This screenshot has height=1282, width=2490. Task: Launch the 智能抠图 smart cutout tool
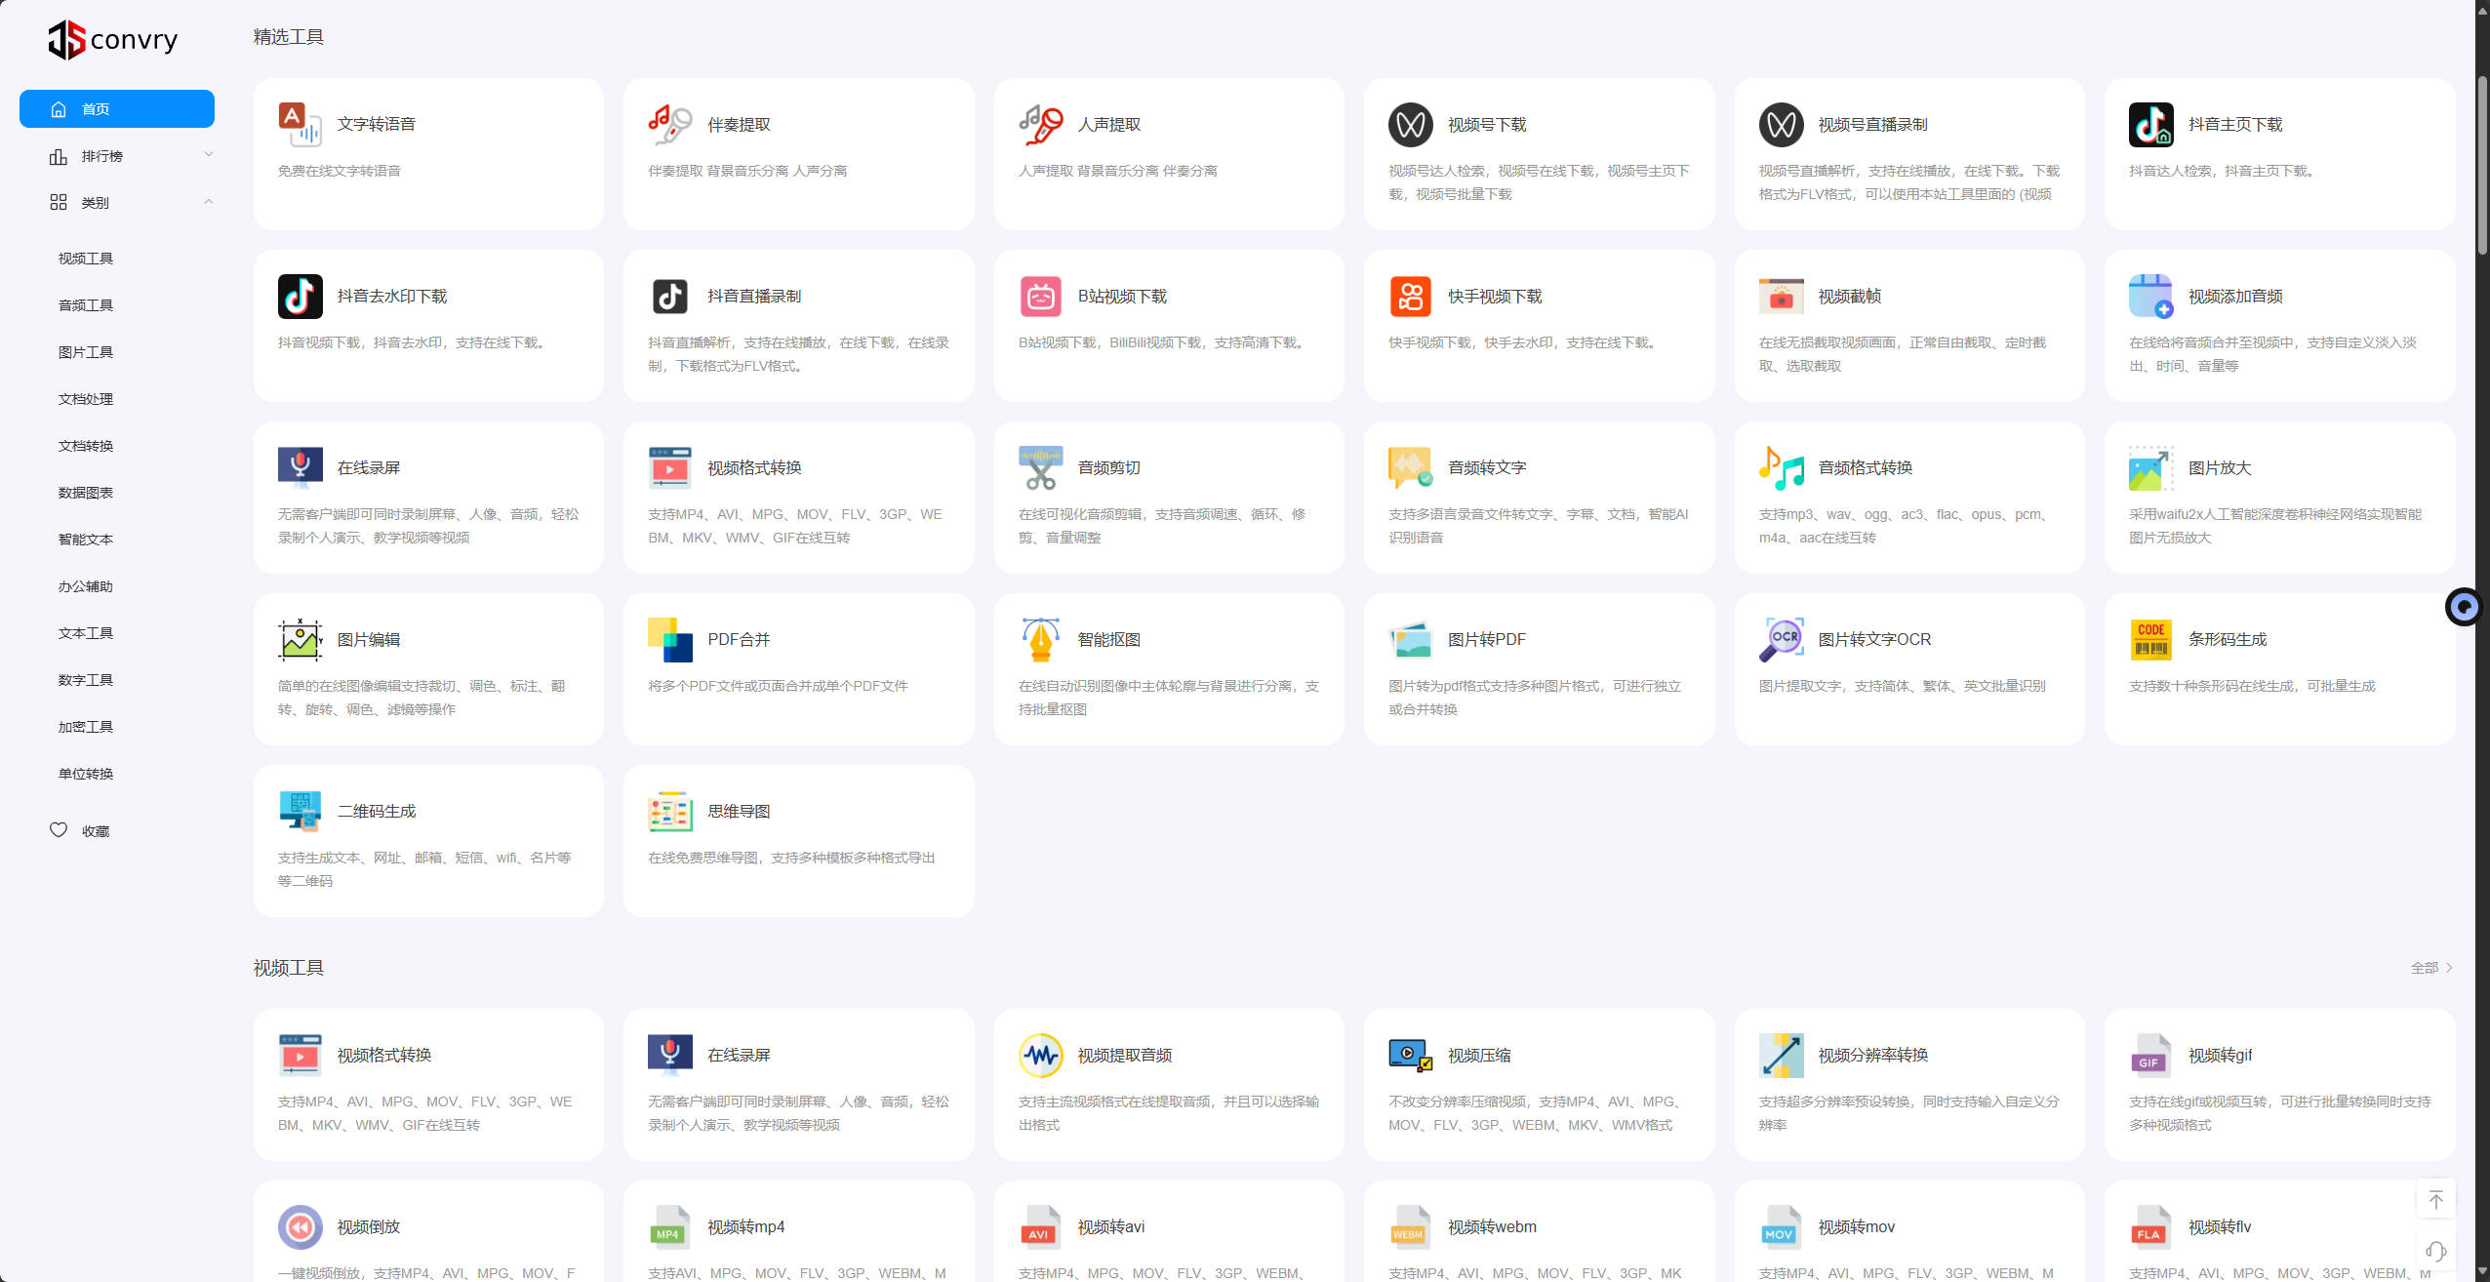point(1168,667)
